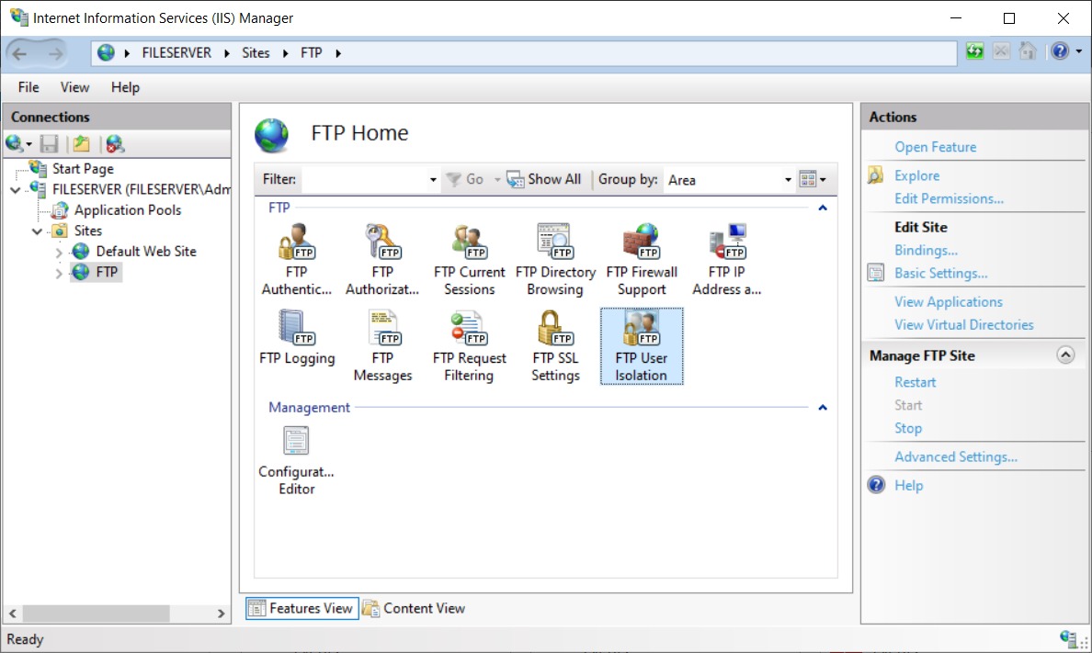Screen dimensions: 1092x653
Task: Open the Help dropdown arrow in top toolbar
Action: (x=1079, y=51)
